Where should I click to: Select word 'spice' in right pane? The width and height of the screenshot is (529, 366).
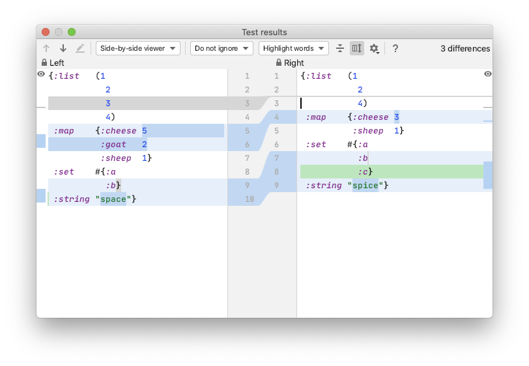point(365,185)
